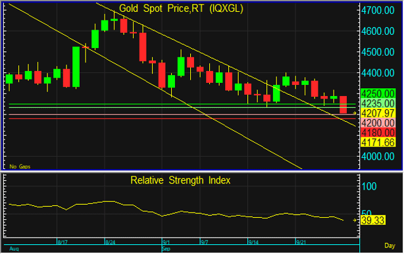Screen dimensions: 404x254
Task: Click the 4180.00 red price label
Action: pyautogui.click(x=378, y=133)
